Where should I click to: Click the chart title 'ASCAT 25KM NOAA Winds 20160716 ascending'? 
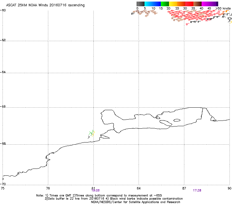click(x=45, y=5)
